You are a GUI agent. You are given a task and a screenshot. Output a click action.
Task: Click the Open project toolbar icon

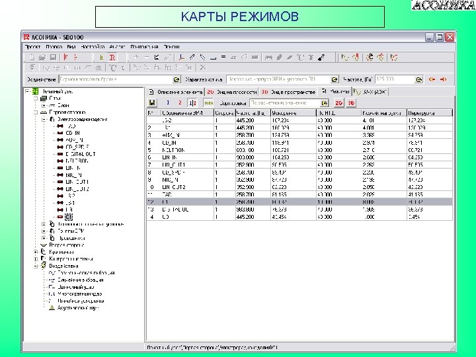coord(42,58)
